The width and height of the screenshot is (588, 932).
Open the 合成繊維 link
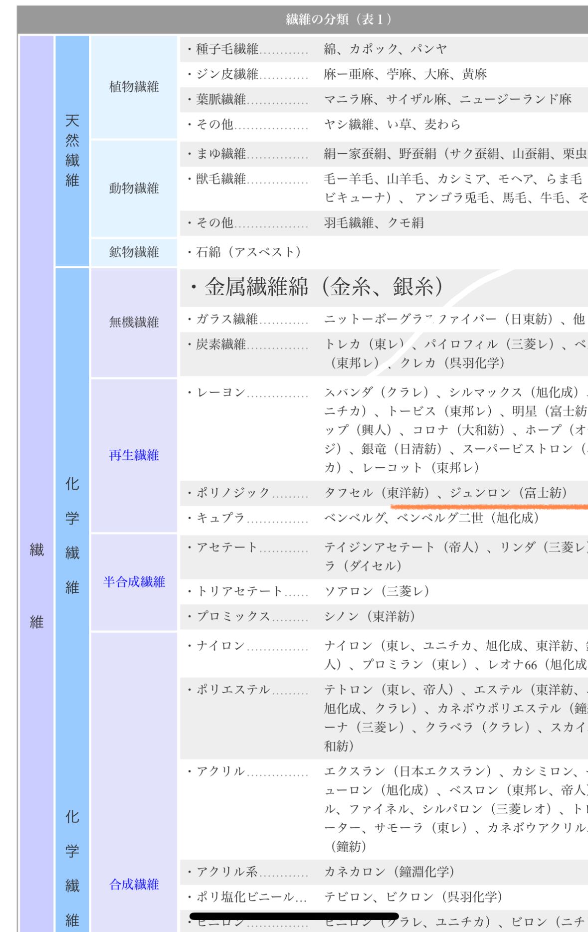tap(134, 884)
